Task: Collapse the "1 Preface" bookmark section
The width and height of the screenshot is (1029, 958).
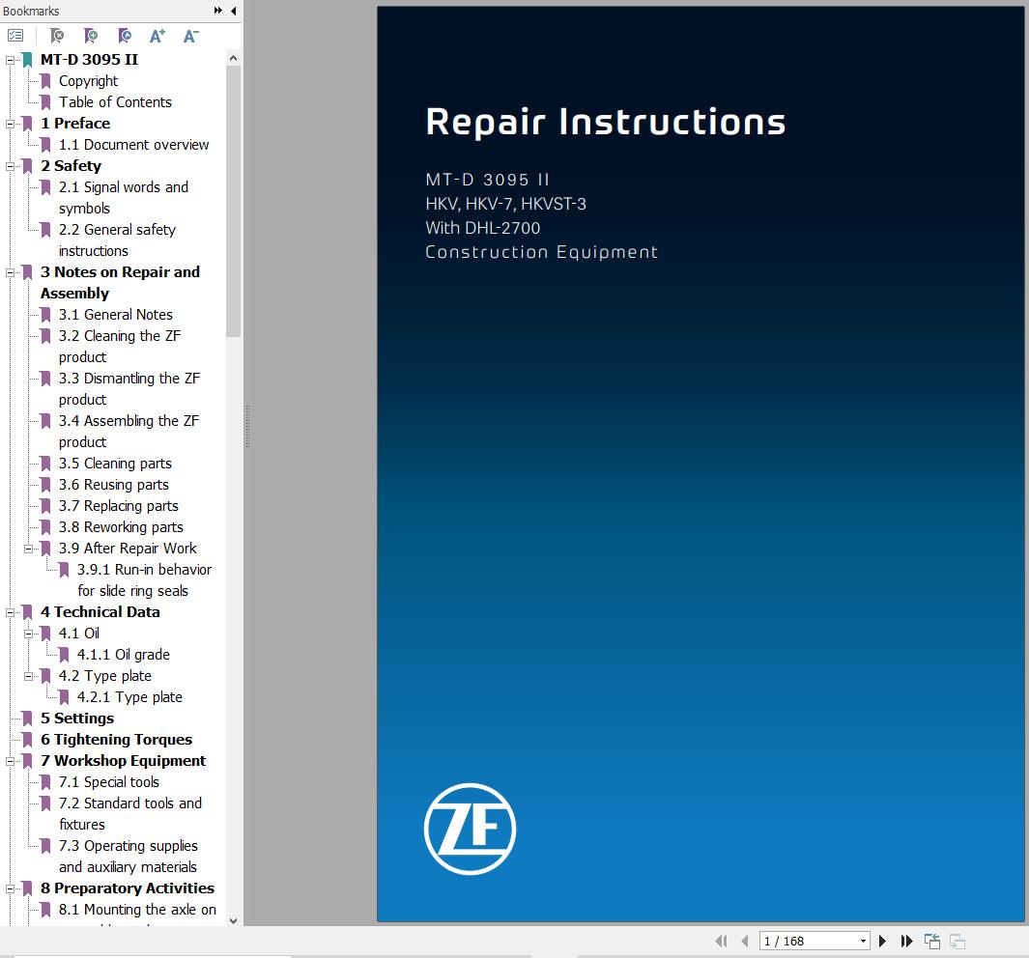Action: click(x=8, y=123)
